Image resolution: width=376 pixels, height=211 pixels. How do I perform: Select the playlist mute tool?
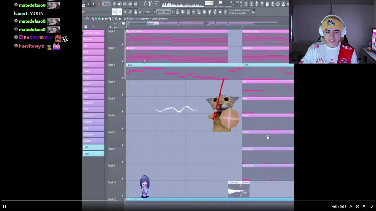click(x=103, y=19)
